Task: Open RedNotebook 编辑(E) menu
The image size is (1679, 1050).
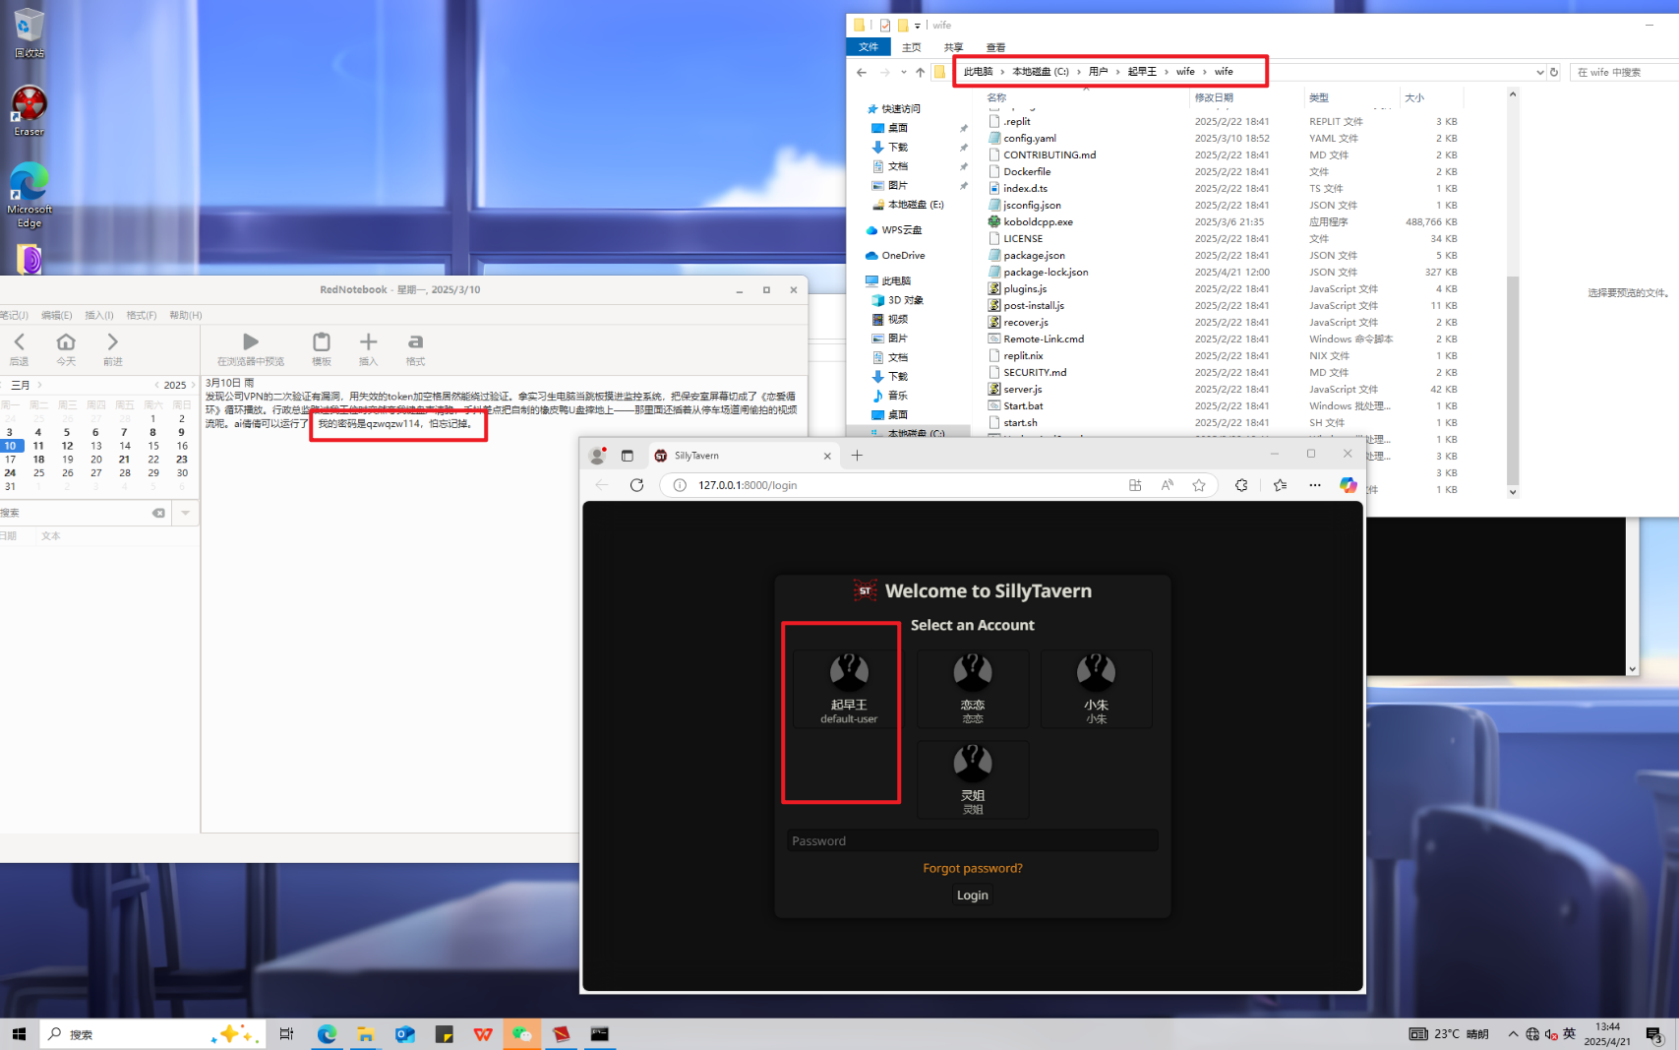Action: pyautogui.click(x=57, y=315)
